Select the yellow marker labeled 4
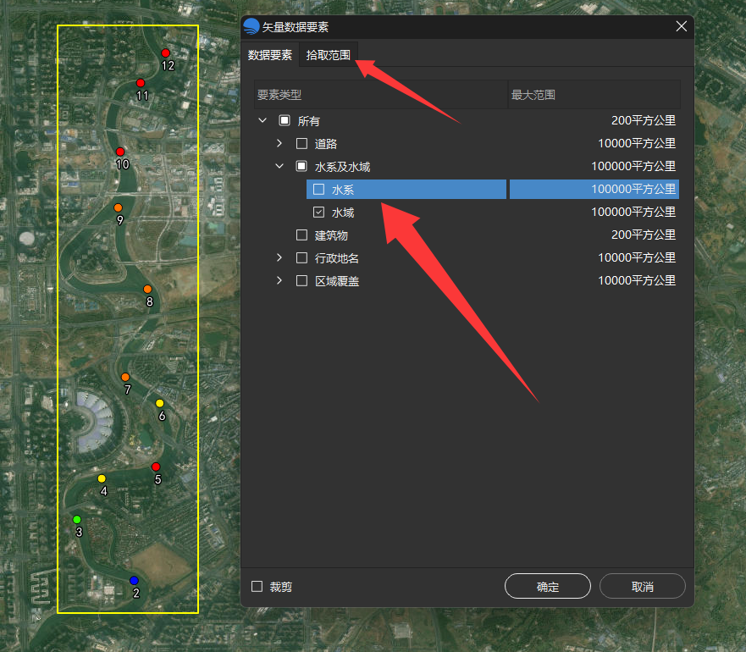Screen dimensions: 746x652 click(x=102, y=478)
